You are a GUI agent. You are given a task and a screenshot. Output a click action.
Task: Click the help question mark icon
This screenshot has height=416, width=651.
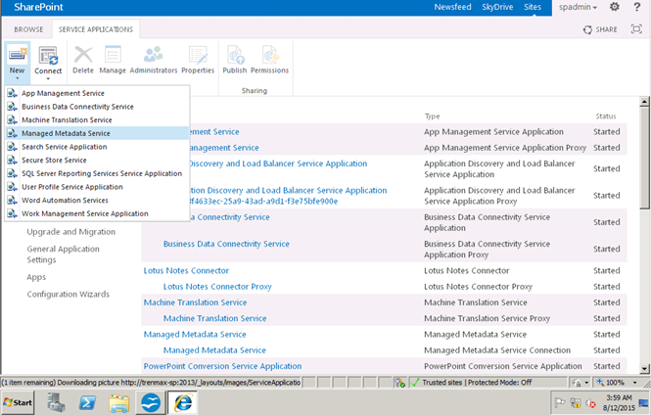pyautogui.click(x=637, y=7)
